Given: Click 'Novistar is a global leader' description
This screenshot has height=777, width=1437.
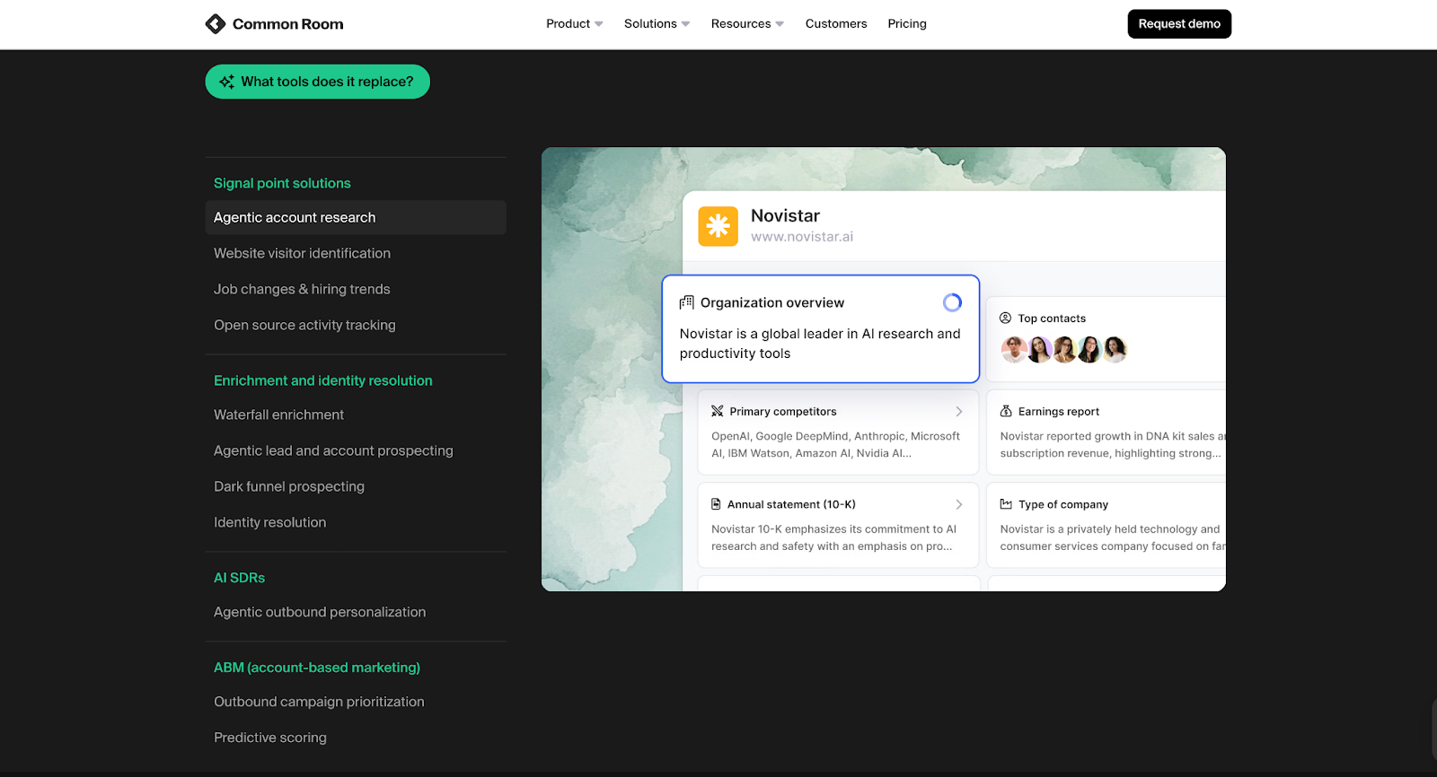Looking at the screenshot, I should click(820, 344).
